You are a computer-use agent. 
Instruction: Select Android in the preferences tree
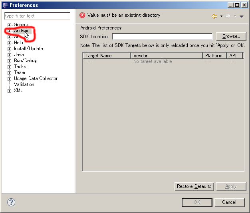22,31
